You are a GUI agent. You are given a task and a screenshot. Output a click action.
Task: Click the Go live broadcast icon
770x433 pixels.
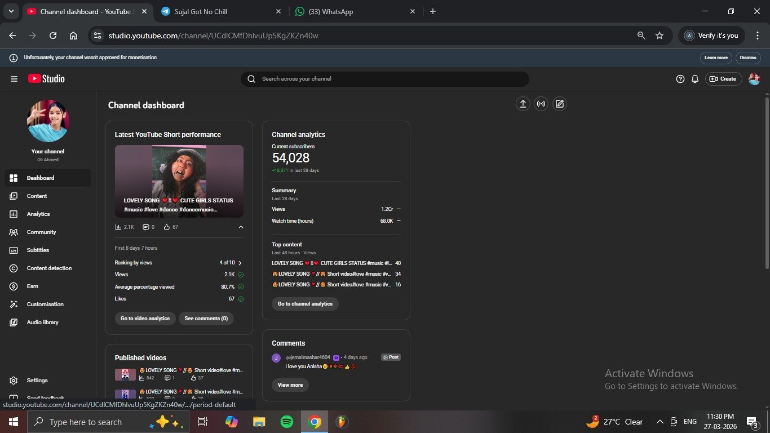pos(541,104)
